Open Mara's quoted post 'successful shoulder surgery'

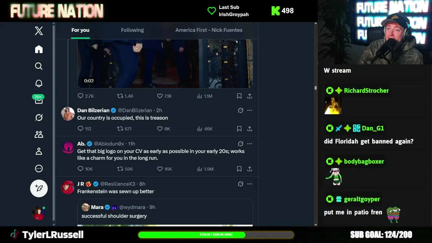[165, 213]
